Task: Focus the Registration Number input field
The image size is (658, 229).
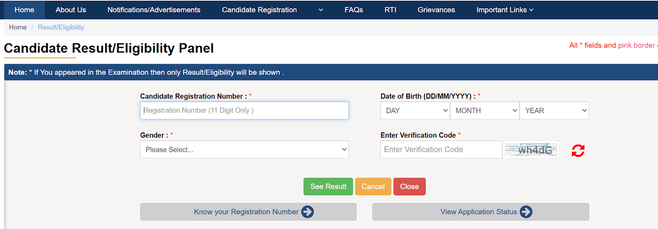Action: [244, 111]
